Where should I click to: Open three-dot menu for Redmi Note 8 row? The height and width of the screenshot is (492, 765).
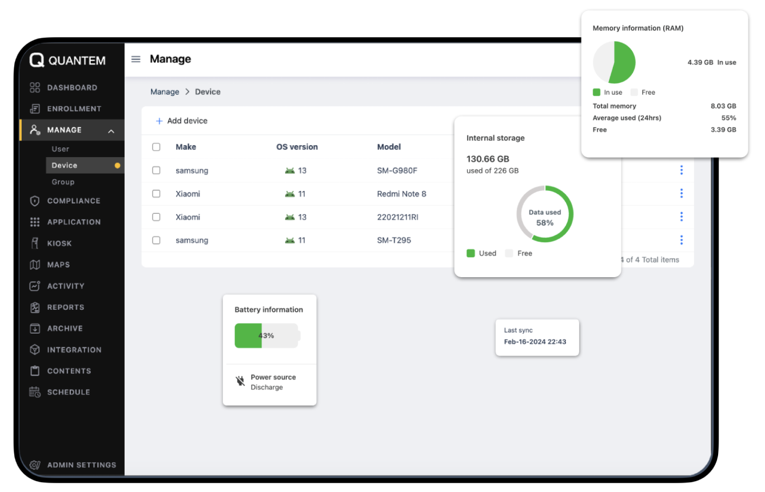pyautogui.click(x=681, y=194)
